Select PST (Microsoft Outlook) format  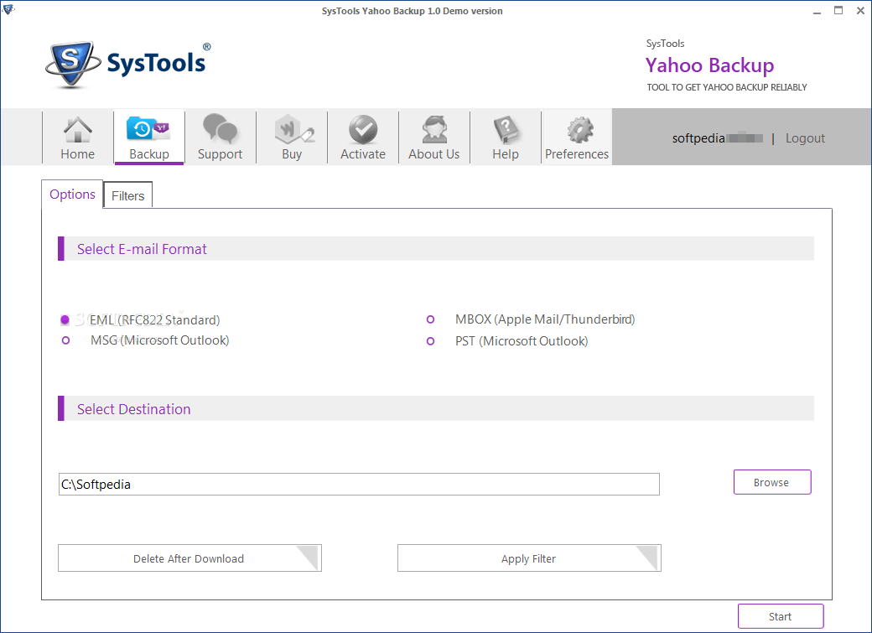pos(430,340)
